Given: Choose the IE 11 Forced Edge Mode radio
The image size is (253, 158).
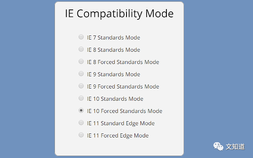Looking at the screenshot, I should [81, 135].
